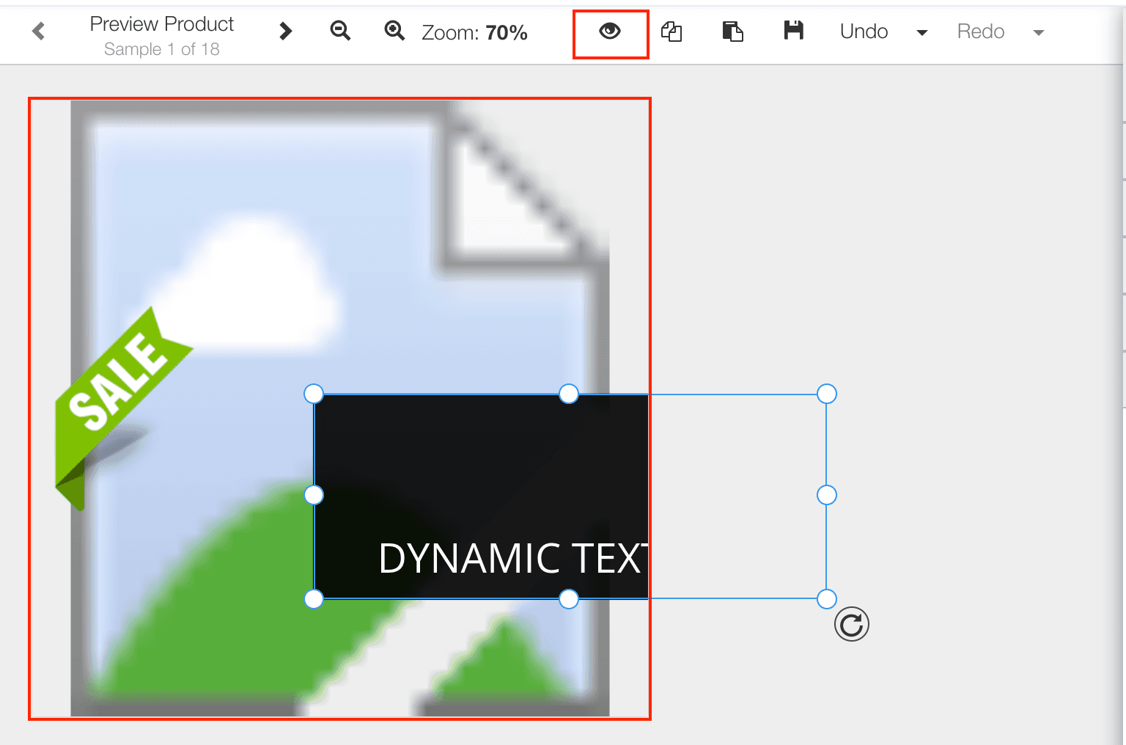Toggle preview mode with the eye icon
Screen dimensions: 1126x745
tap(610, 32)
